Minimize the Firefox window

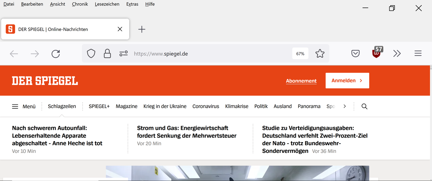click(x=365, y=8)
